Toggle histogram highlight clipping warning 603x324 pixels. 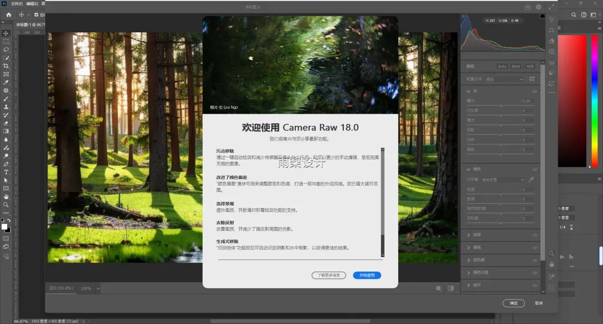tap(542, 16)
